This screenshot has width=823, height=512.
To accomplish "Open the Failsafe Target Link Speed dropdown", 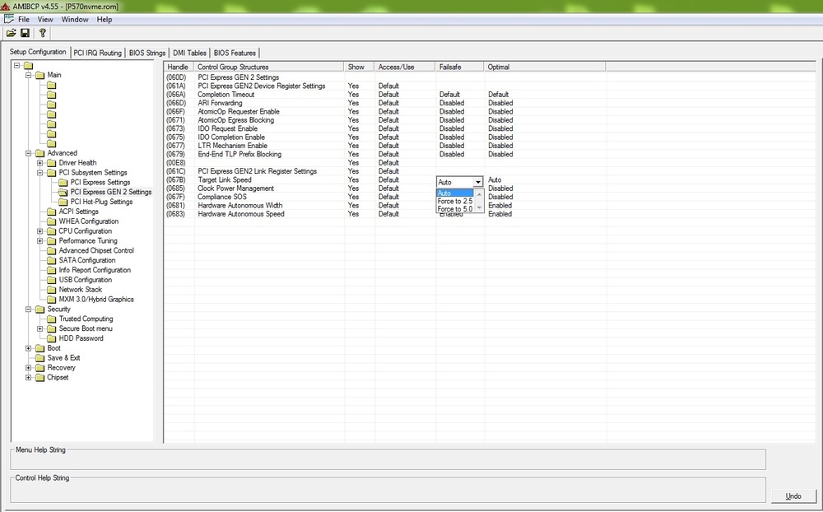I will pos(477,182).
